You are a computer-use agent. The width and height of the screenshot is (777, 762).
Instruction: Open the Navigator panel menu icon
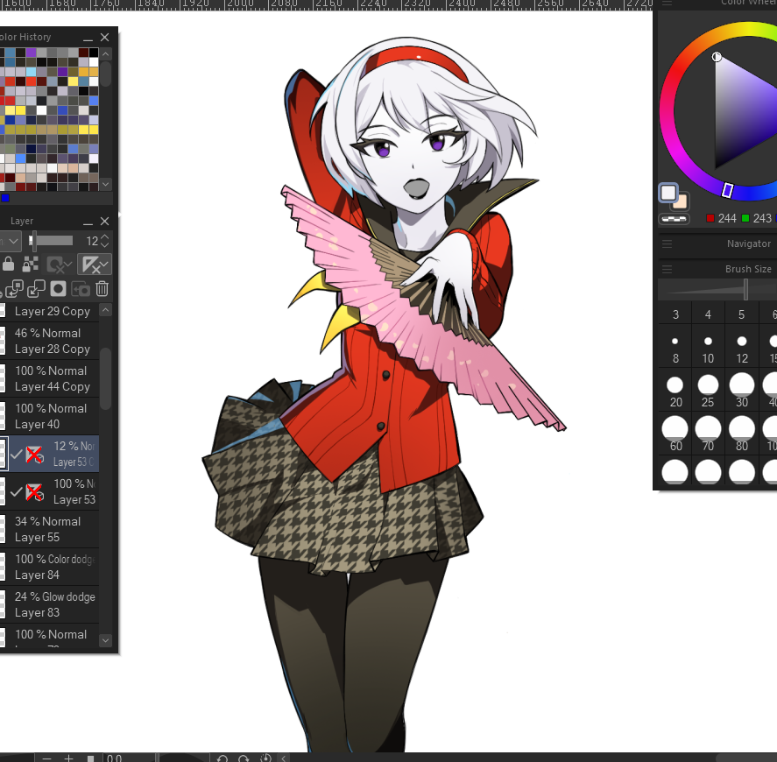pyautogui.click(x=667, y=243)
